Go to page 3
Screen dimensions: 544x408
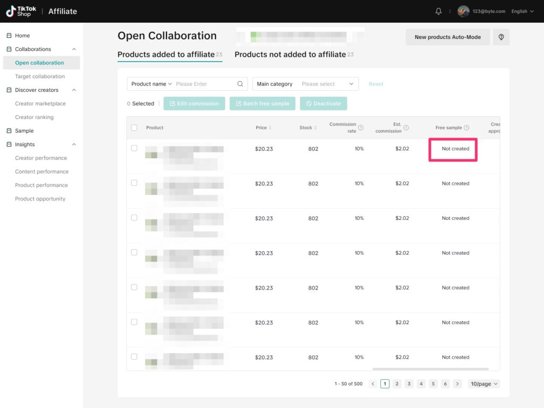[409, 384]
